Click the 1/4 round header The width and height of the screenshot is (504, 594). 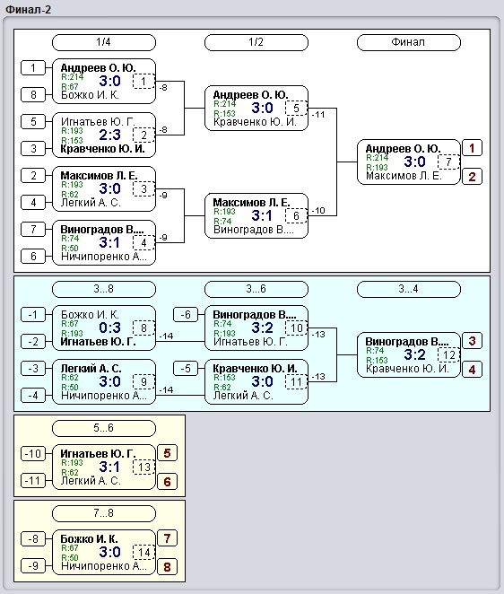click(x=104, y=42)
